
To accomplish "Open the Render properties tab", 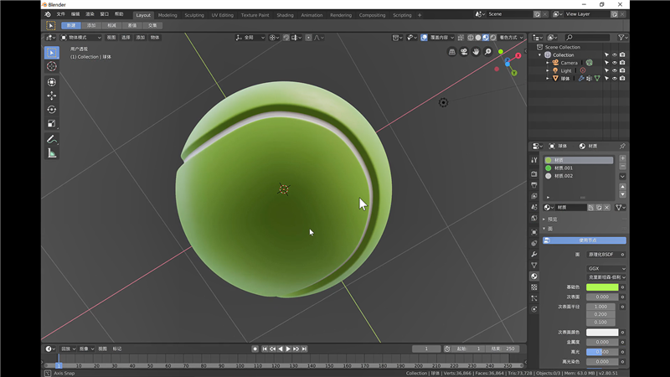I will click(x=534, y=174).
